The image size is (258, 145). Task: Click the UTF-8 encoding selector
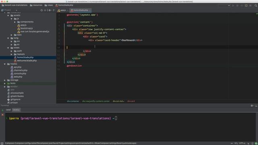242,143
